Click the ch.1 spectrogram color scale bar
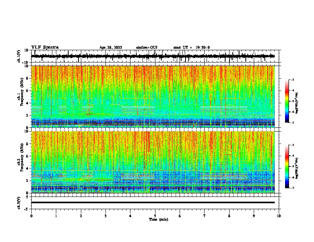314x242 pixels. point(287,101)
